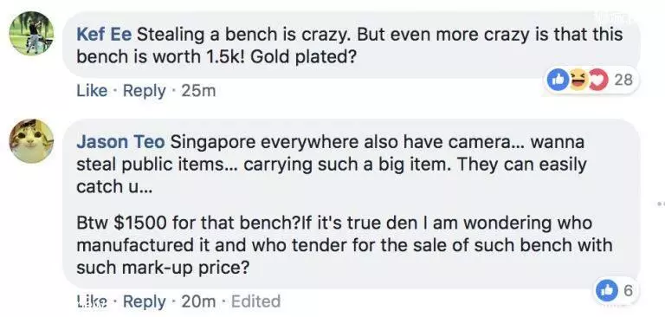Click the laughing face reaction icon
The image size is (665, 317).
(x=578, y=80)
